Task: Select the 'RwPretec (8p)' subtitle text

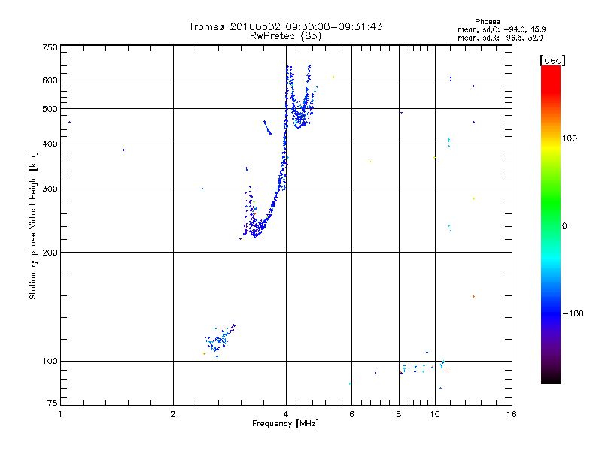Action: (285, 36)
